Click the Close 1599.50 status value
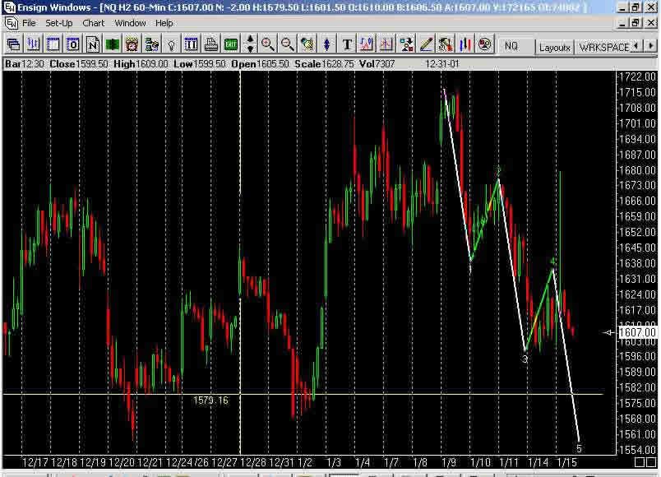Viewport: 661px width, 477px height. click(78, 64)
